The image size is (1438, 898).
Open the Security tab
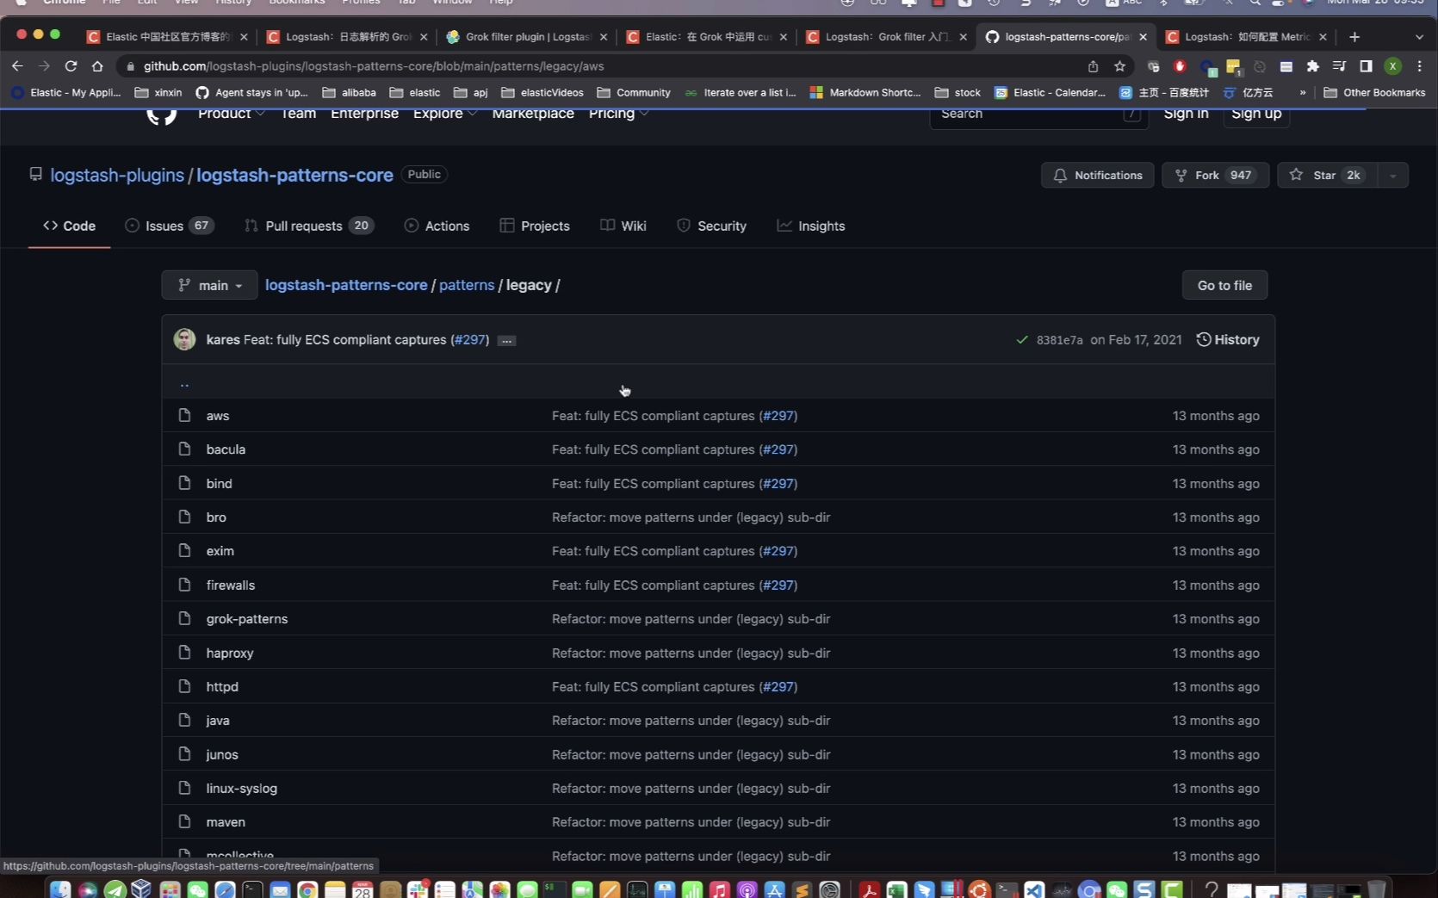(x=711, y=226)
